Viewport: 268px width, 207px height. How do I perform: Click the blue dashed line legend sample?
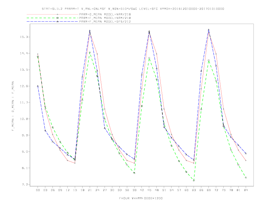(52, 22)
